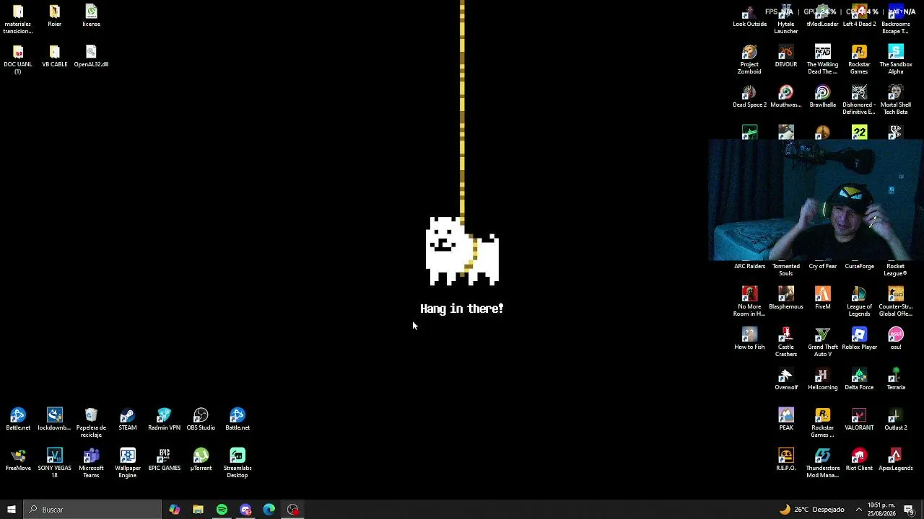Launch Delta Force from the desktop
The width and height of the screenshot is (924, 519).
point(859,378)
